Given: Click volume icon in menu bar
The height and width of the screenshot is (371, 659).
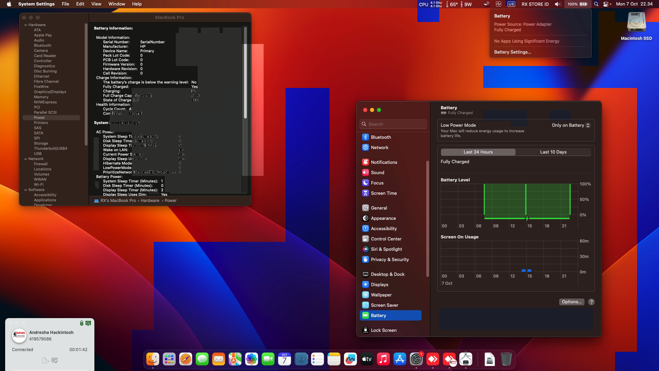Looking at the screenshot, I should (x=558, y=4).
